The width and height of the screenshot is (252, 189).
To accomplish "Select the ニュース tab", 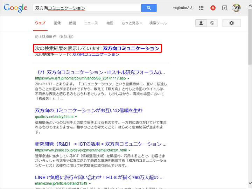I will click(91, 23).
